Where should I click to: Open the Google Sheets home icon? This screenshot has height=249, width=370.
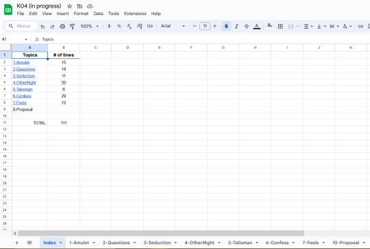point(8,10)
